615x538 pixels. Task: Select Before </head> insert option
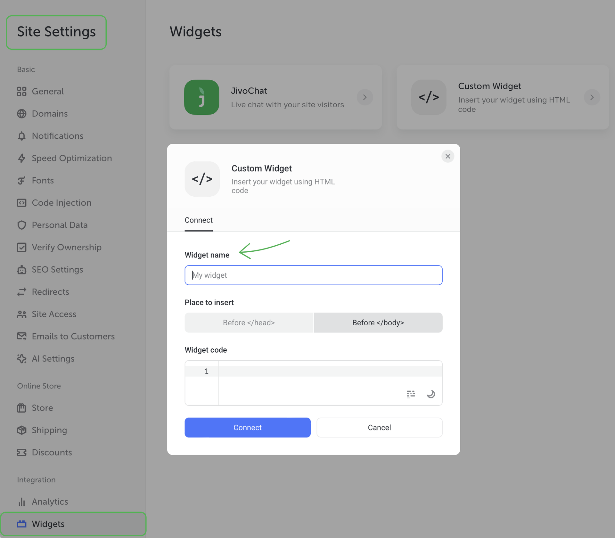tap(249, 322)
